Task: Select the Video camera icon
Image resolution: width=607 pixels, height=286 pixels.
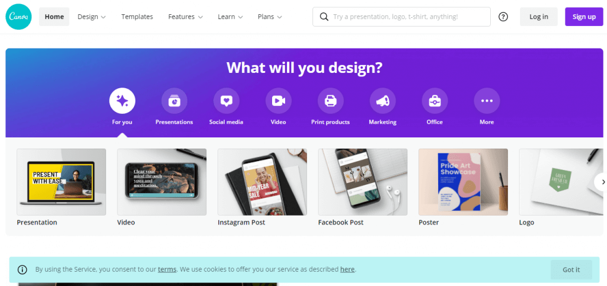Action: coord(279,101)
